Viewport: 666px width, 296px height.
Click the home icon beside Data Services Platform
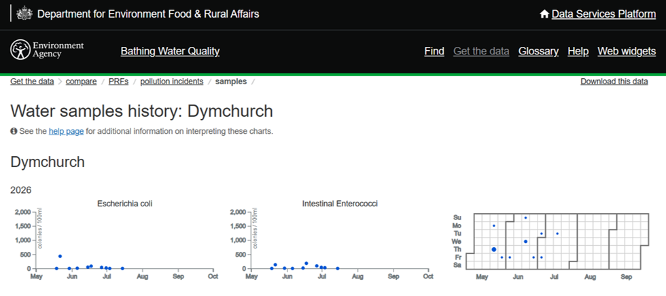coord(544,14)
